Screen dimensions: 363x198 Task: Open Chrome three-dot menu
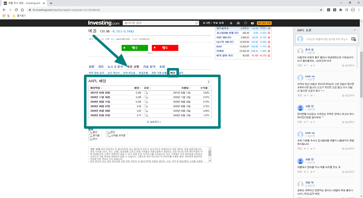(x=359, y=10)
